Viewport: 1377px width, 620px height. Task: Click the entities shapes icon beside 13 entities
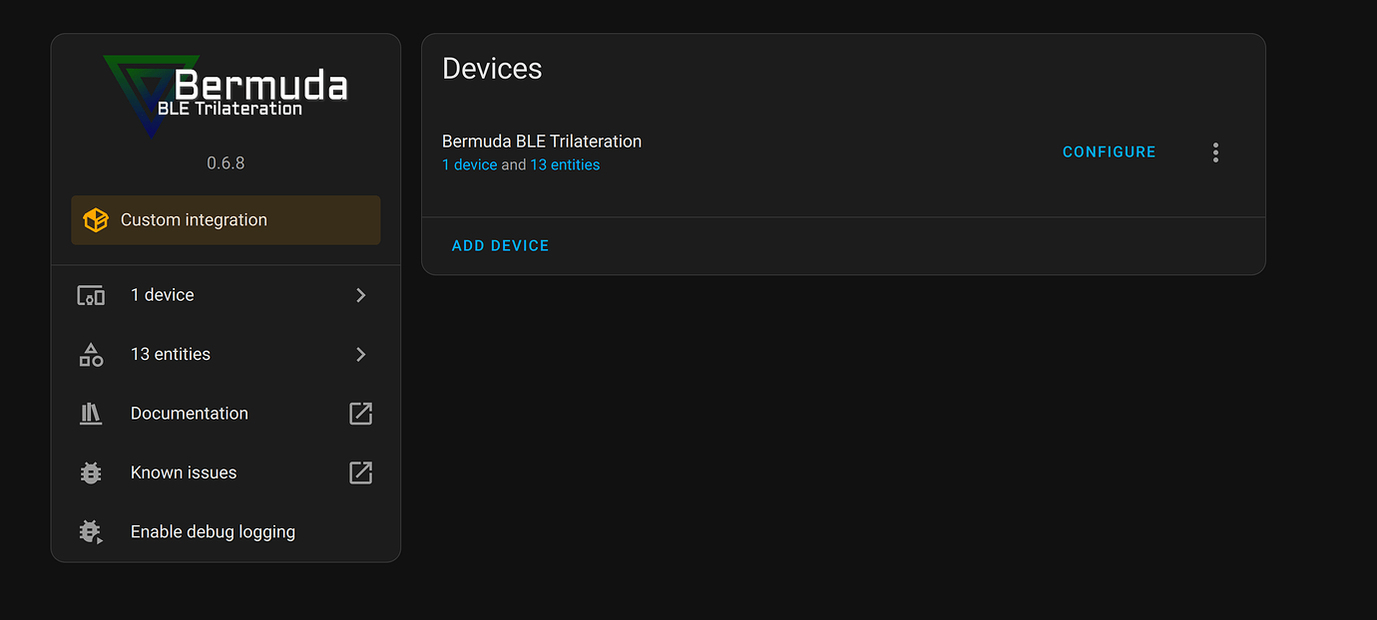click(x=90, y=354)
